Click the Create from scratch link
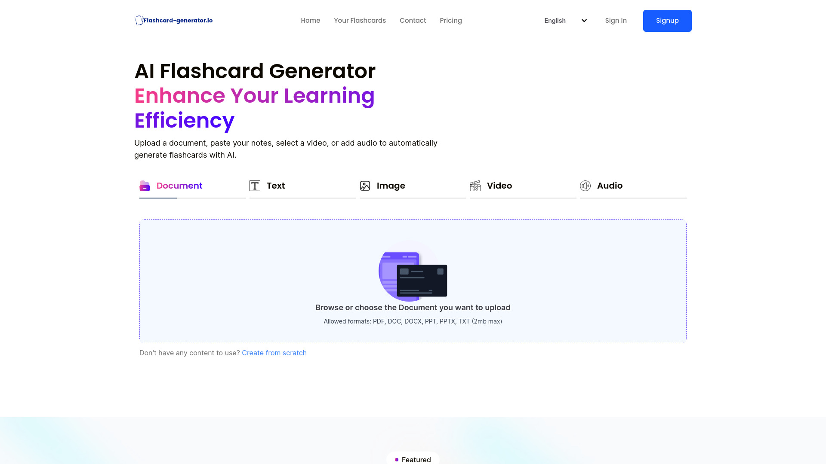Screen dimensions: 826x464 tap(274, 352)
